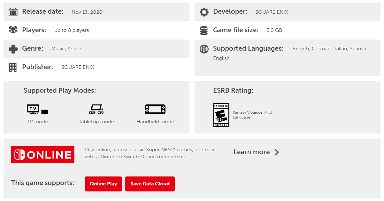The width and height of the screenshot is (384, 201).
Task: Click the ESRB Everyone 10+ rating badge
Action: click(x=221, y=115)
